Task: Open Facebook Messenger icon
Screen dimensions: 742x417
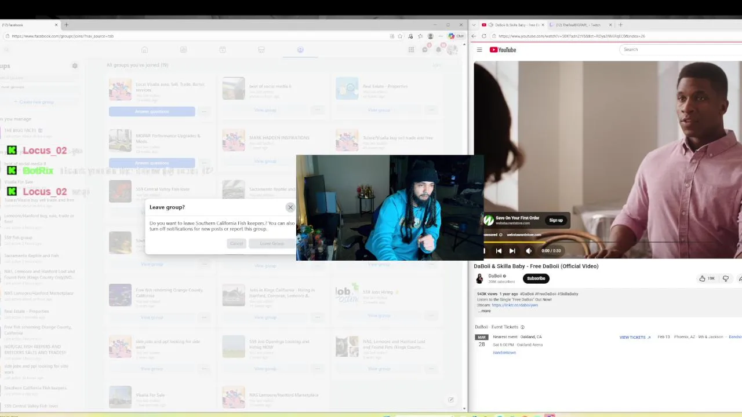Action: point(425,50)
